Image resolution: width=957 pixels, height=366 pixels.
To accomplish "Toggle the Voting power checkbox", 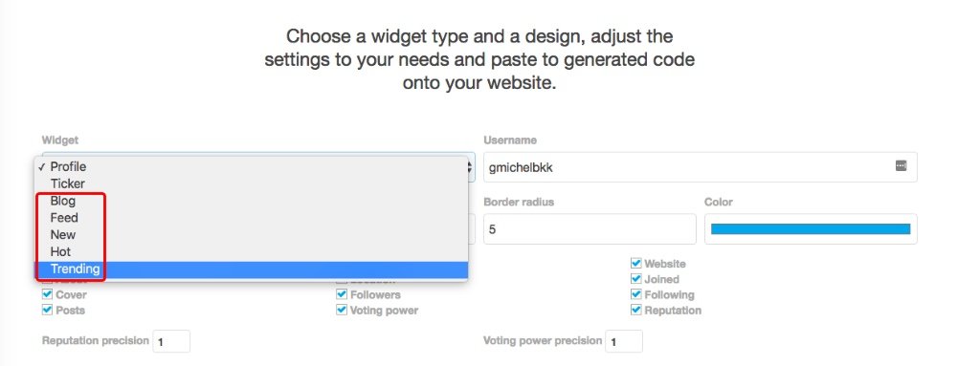I will pyautogui.click(x=342, y=310).
